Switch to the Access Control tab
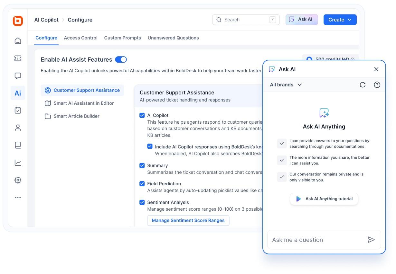 tap(80, 38)
